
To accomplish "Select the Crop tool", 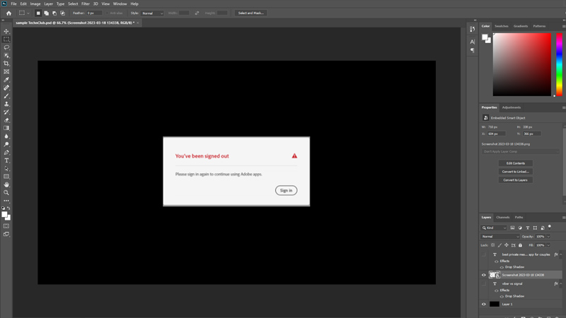I will (6, 64).
